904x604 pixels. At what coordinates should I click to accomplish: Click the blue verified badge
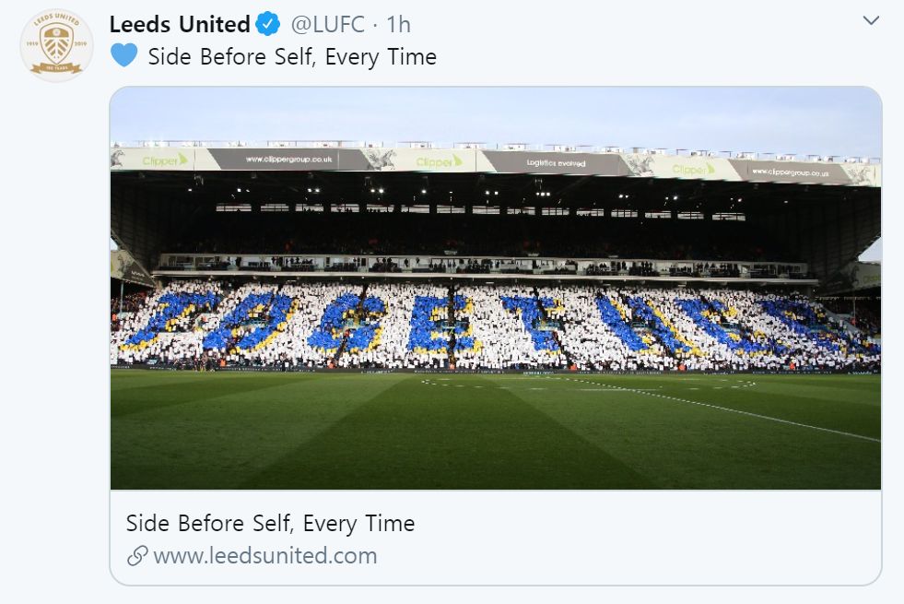[268, 24]
